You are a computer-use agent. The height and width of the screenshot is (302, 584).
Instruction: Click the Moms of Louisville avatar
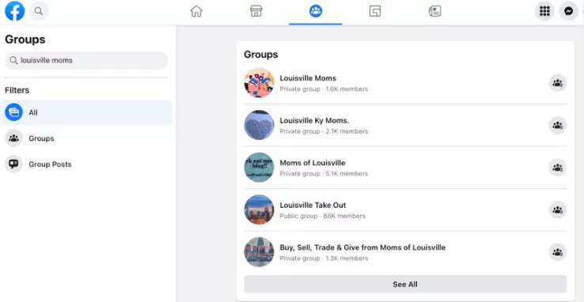tap(260, 168)
